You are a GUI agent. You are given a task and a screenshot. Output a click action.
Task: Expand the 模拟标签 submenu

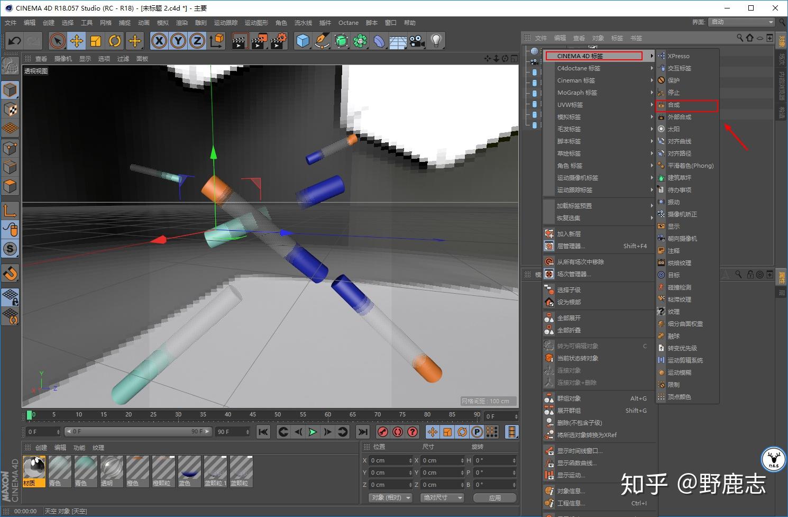click(x=599, y=117)
